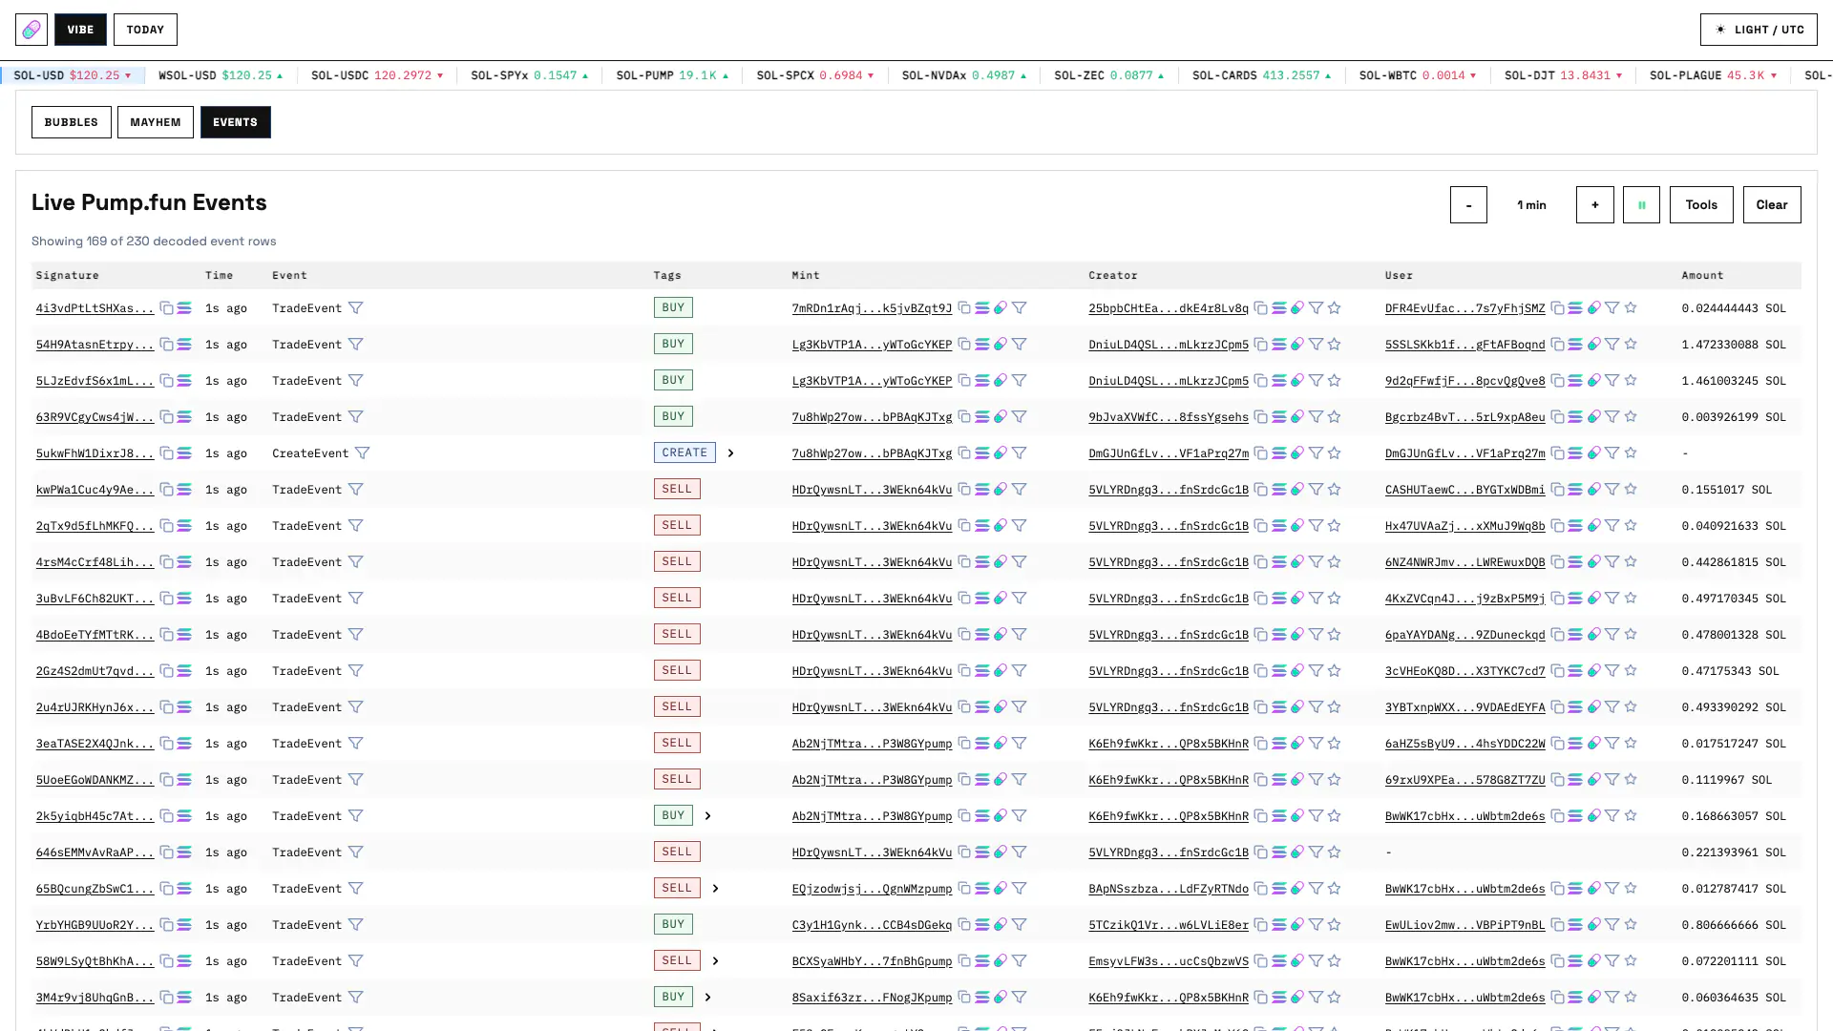This screenshot has height=1031, width=1833.
Task: Click the SOL-PUMP 19.1K ticker
Action: click(672, 75)
